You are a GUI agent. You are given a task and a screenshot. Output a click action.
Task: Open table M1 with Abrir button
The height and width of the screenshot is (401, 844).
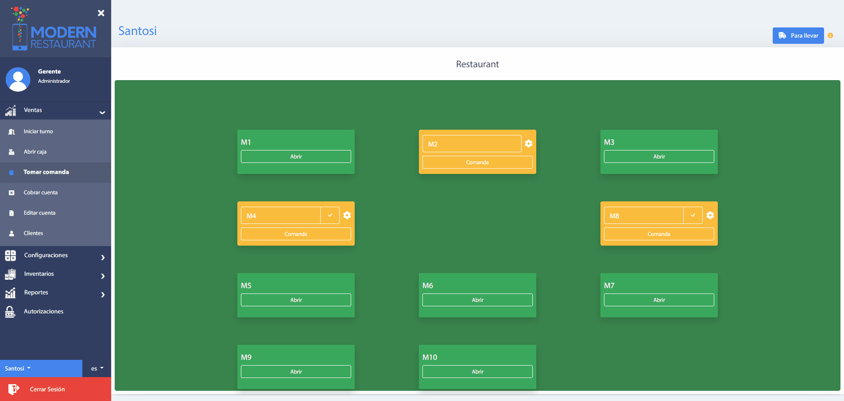point(296,157)
